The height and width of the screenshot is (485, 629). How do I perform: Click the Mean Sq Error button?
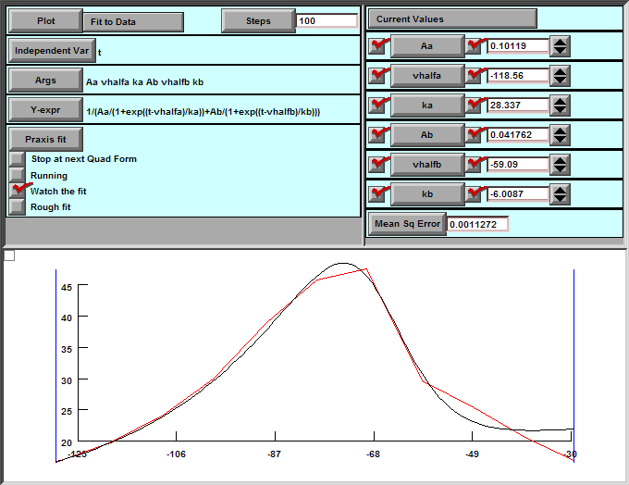[x=407, y=224]
